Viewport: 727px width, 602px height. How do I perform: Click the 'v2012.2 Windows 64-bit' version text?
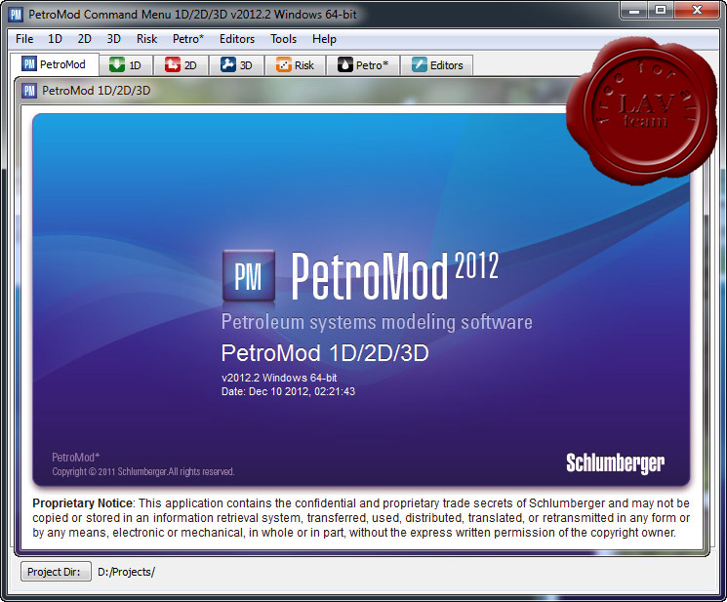tap(279, 378)
